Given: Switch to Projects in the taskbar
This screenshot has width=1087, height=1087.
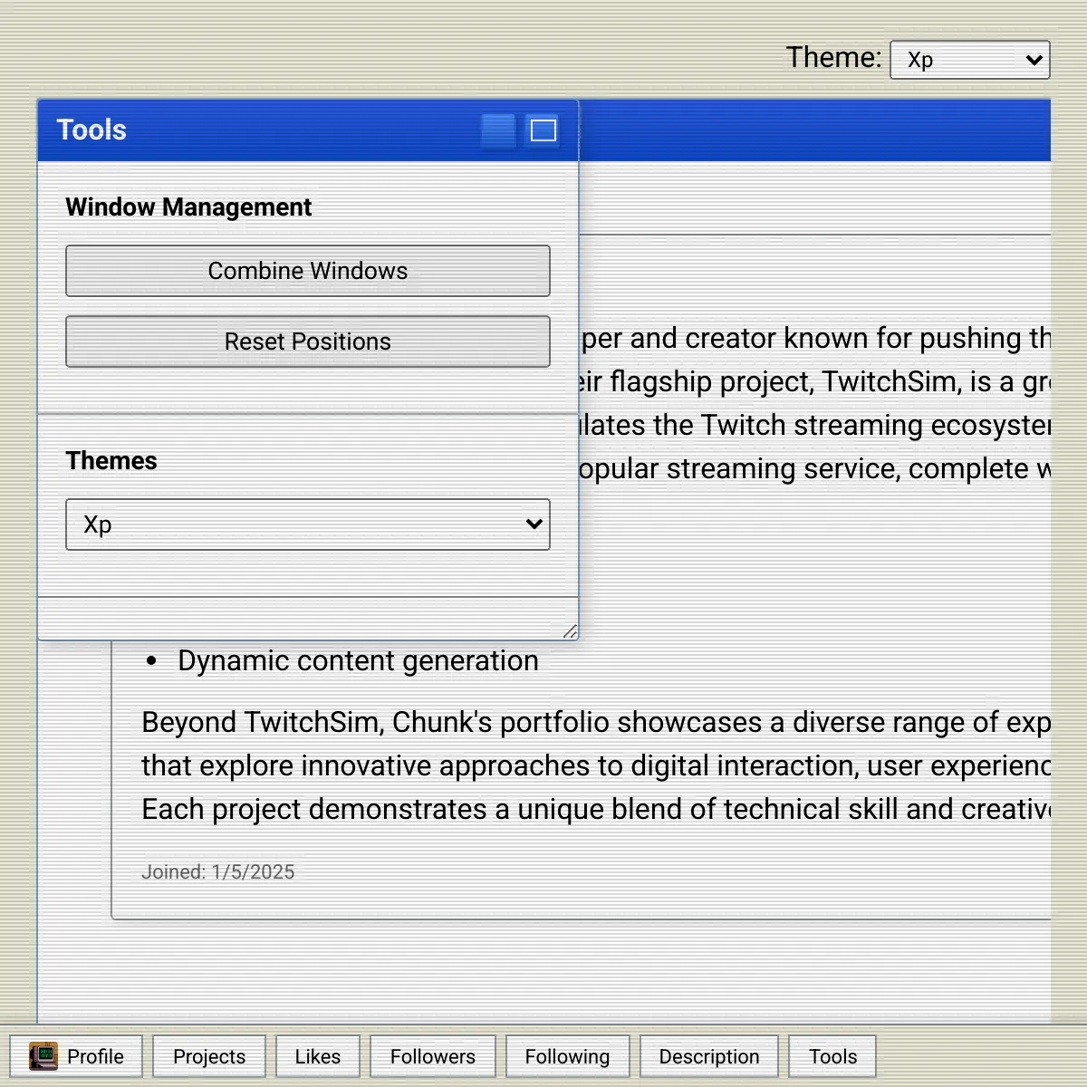Looking at the screenshot, I should tap(209, 1056).
